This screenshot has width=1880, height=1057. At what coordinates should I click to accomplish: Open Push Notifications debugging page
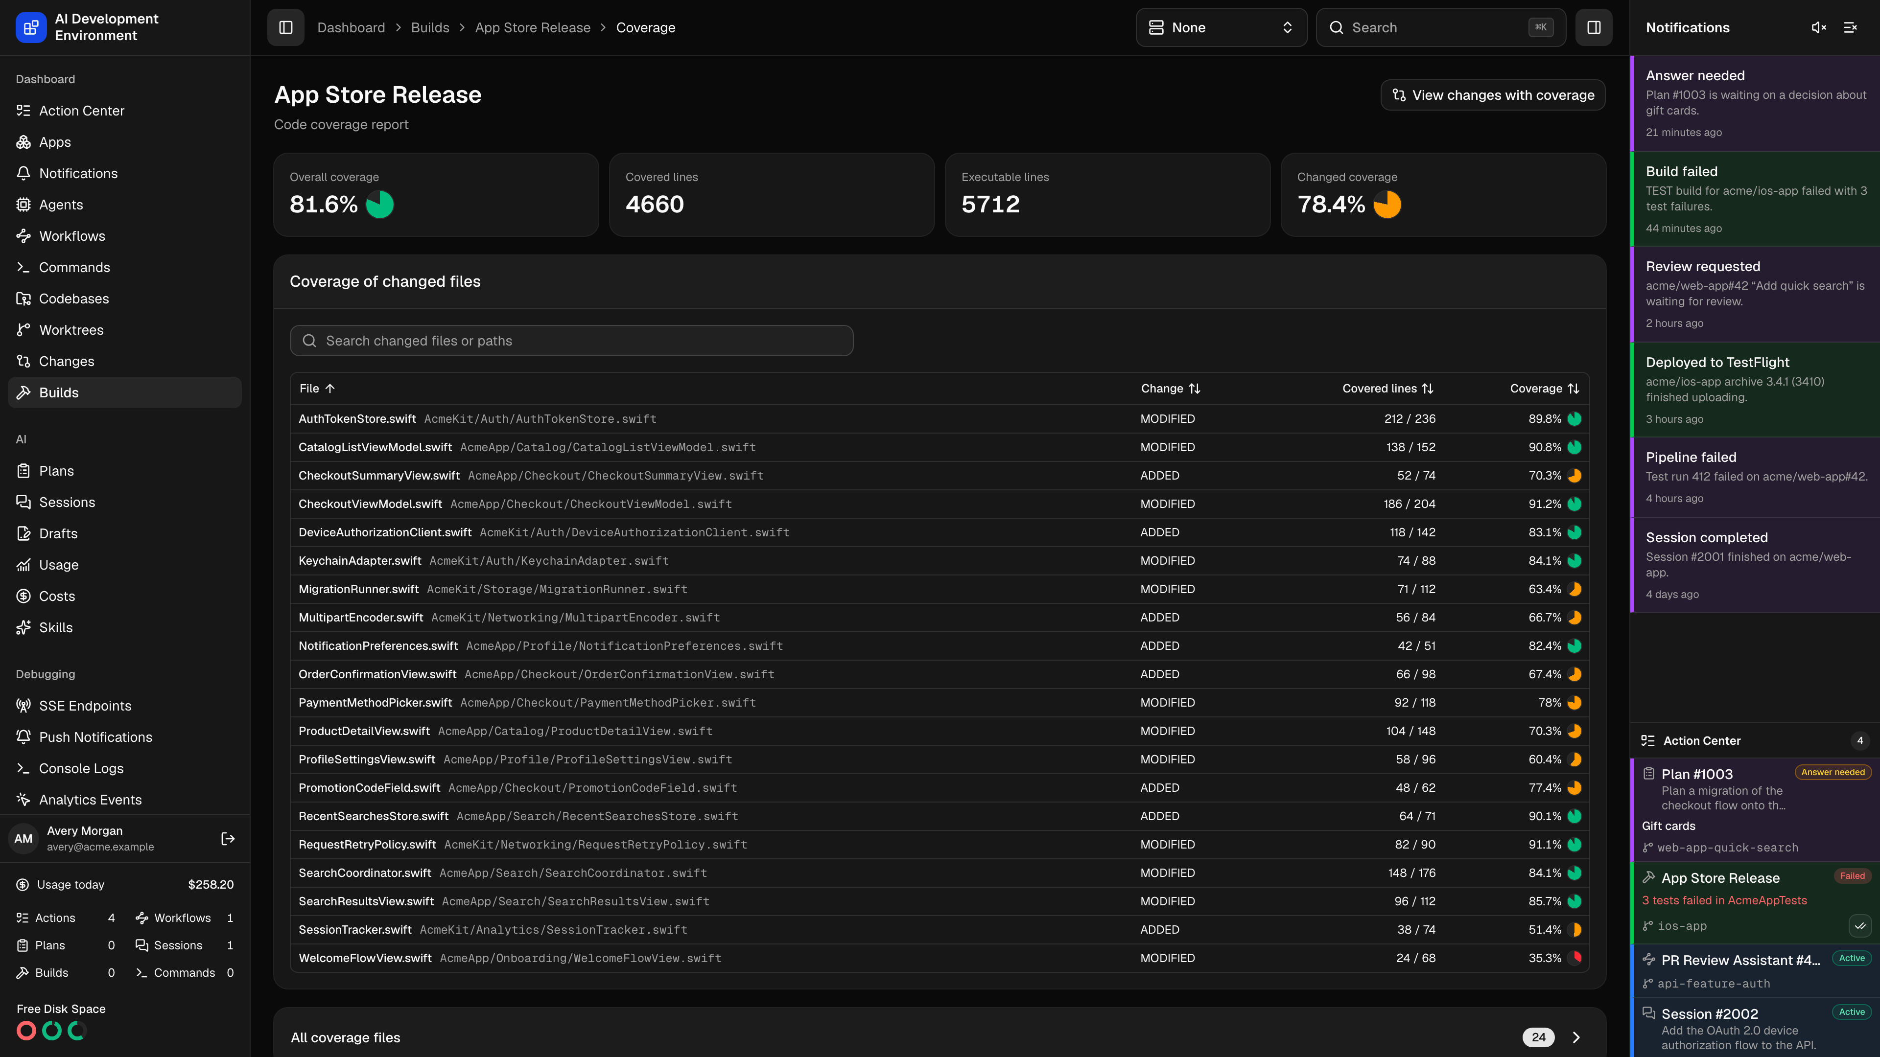(125, 737)
